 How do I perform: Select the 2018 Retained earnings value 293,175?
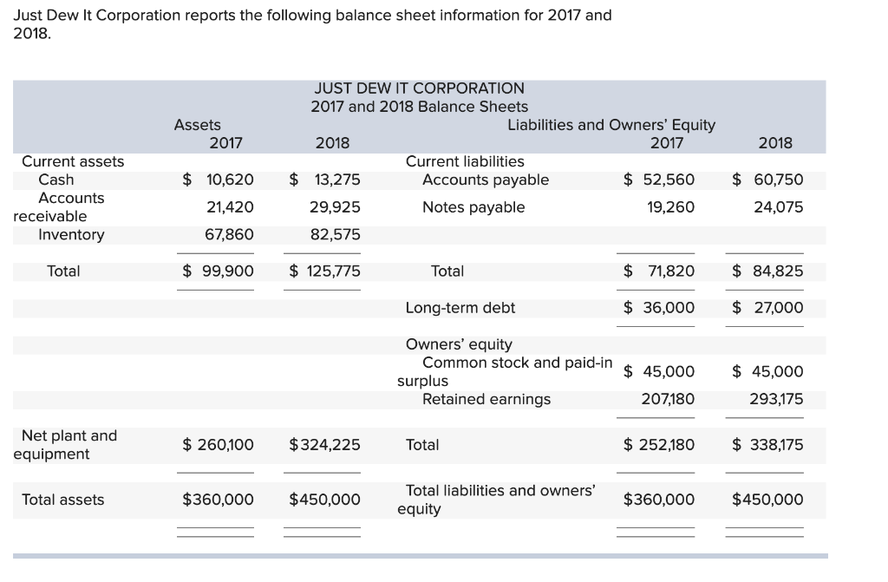[776, 399]
